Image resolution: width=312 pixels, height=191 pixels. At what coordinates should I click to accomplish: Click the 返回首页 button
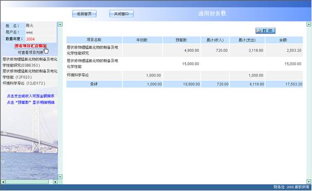pyautogui.click(x=85, y=14)
